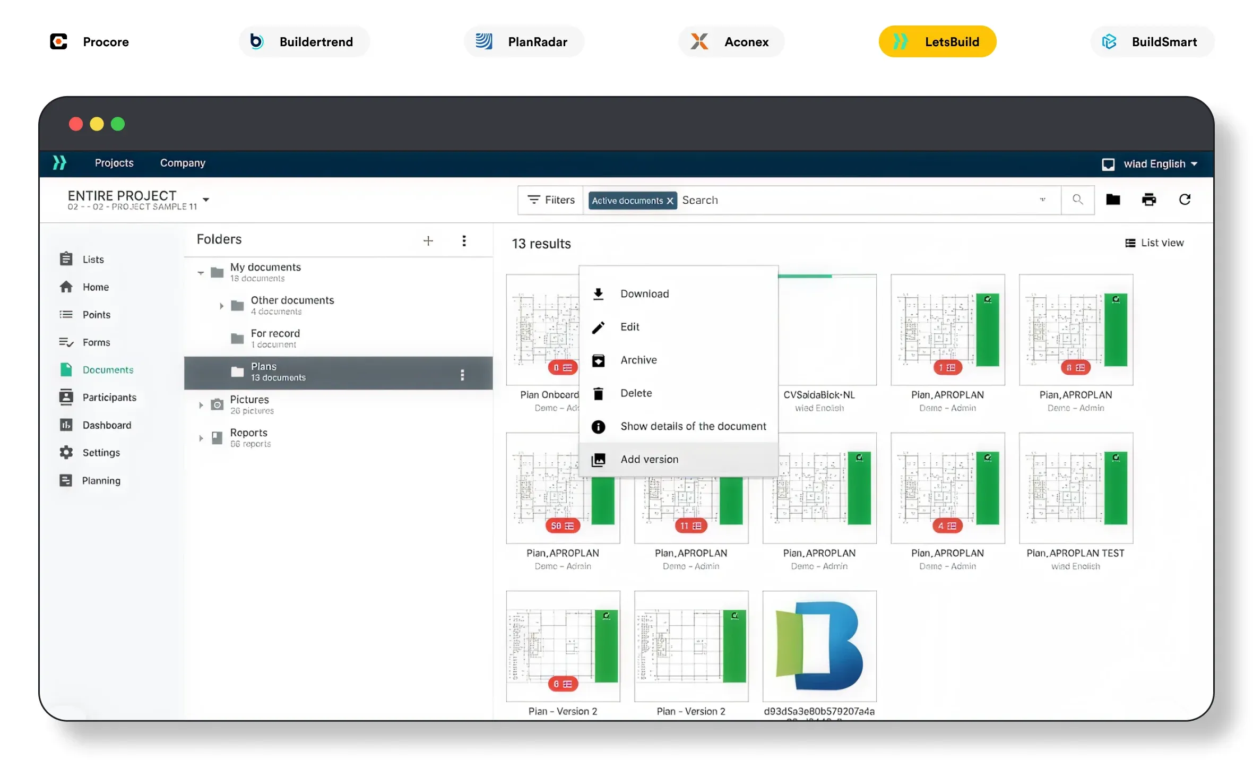Remove the Active documents filter chip
The width and height of the screenshot is (1253, 777).
click(670, 201)
